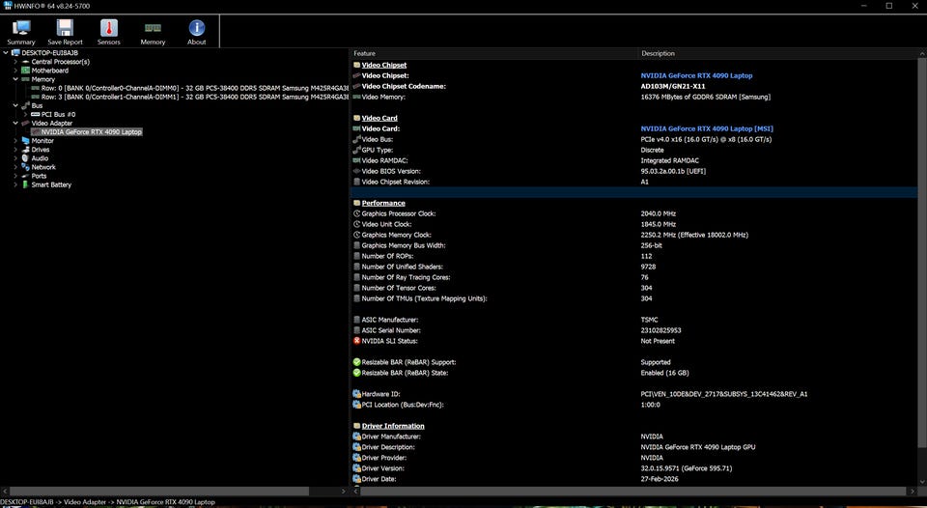Image resolution: width=927 pixels, height=508 pixels.
Task: Collapse the Video Adapter node
Action: pos(15,123)
